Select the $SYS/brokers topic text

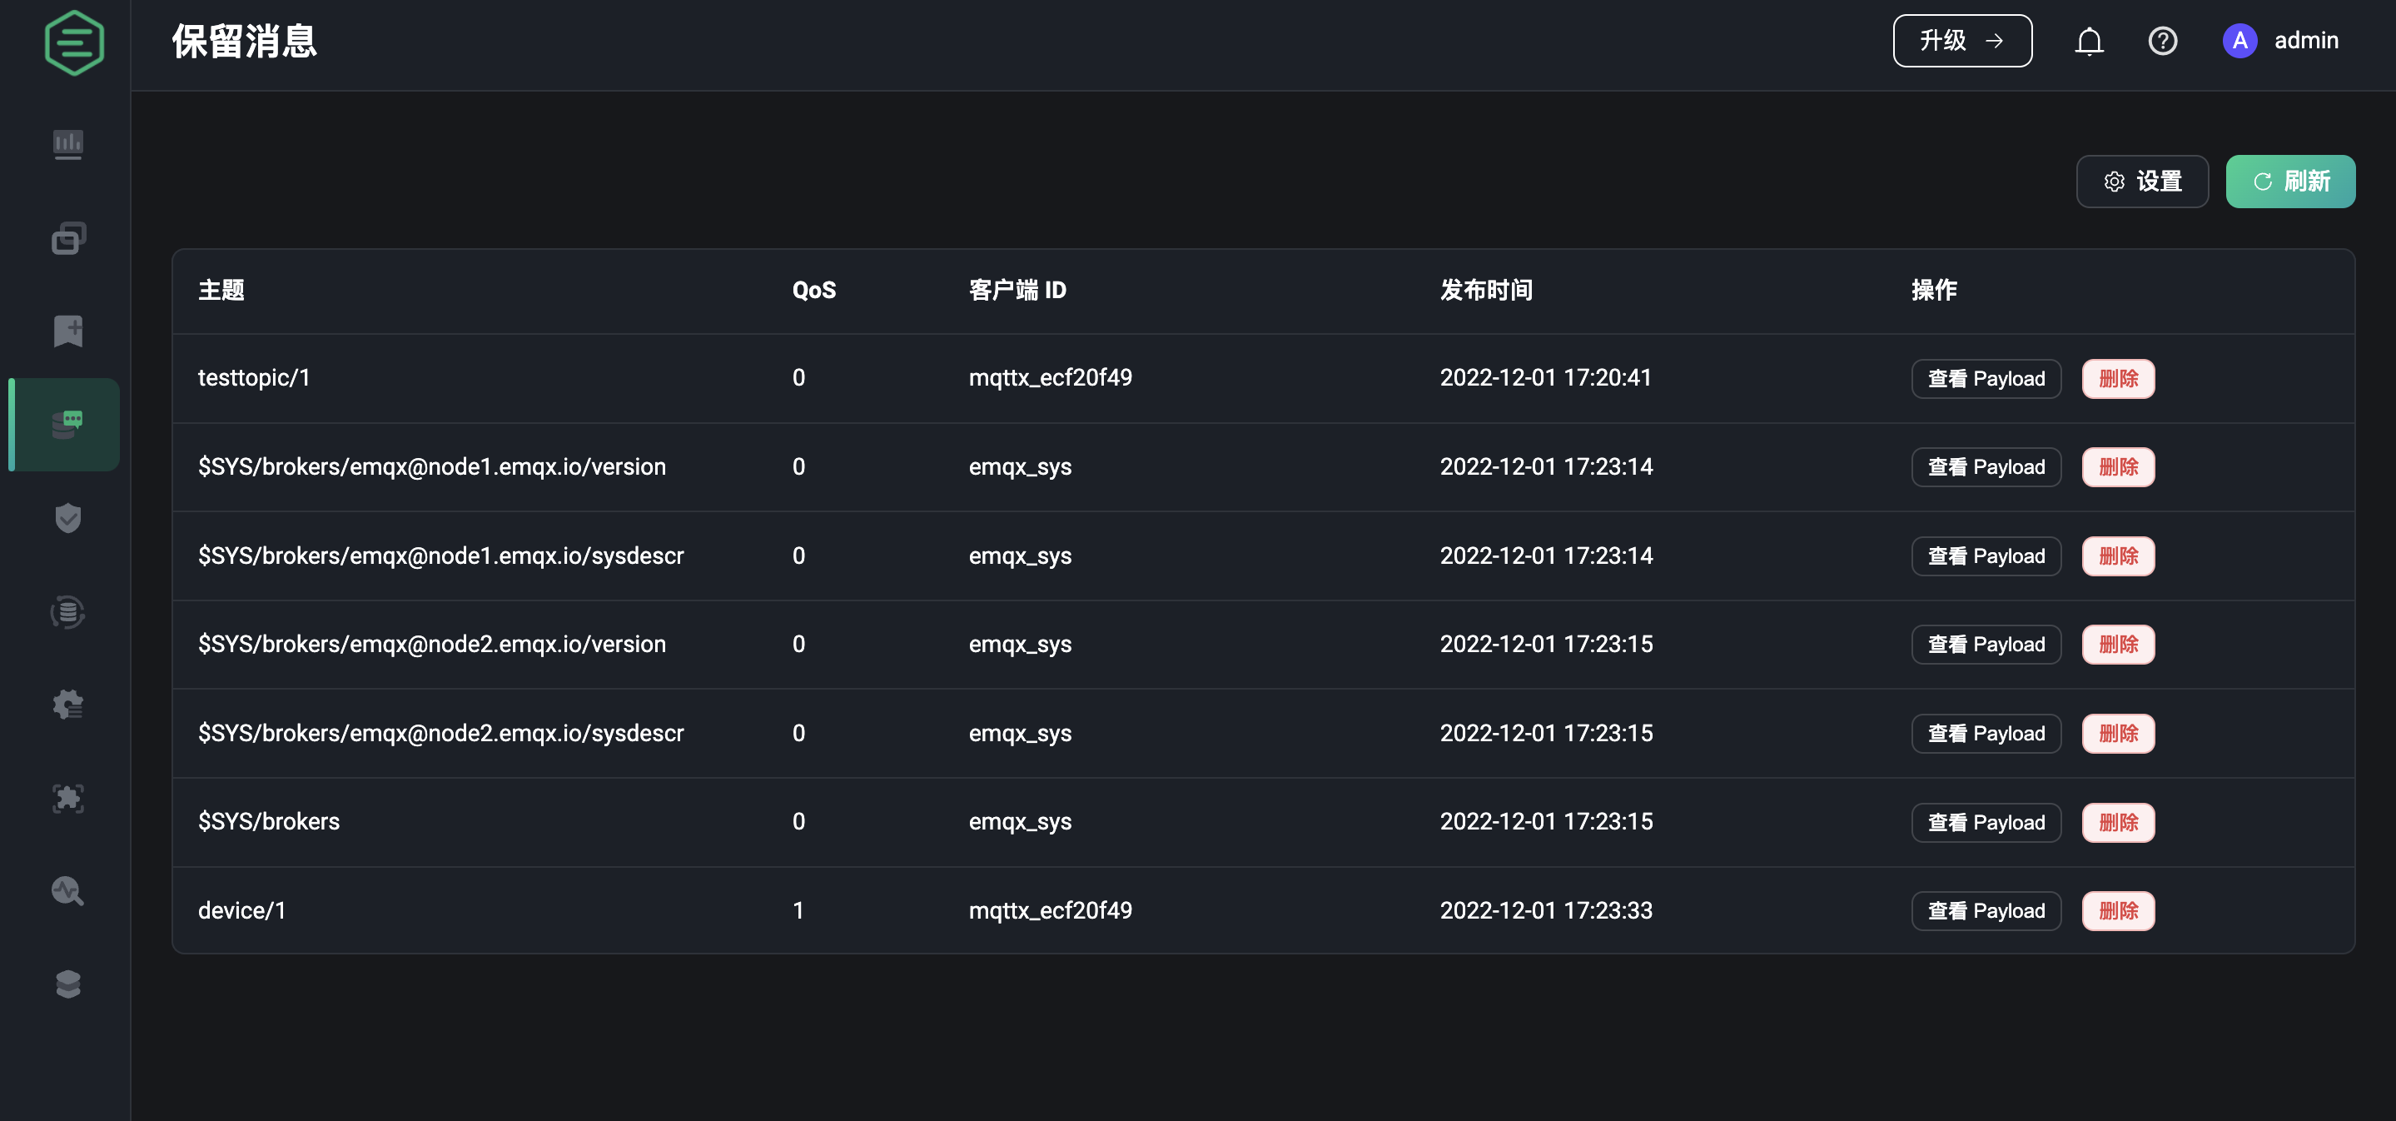tap(269, 822)
